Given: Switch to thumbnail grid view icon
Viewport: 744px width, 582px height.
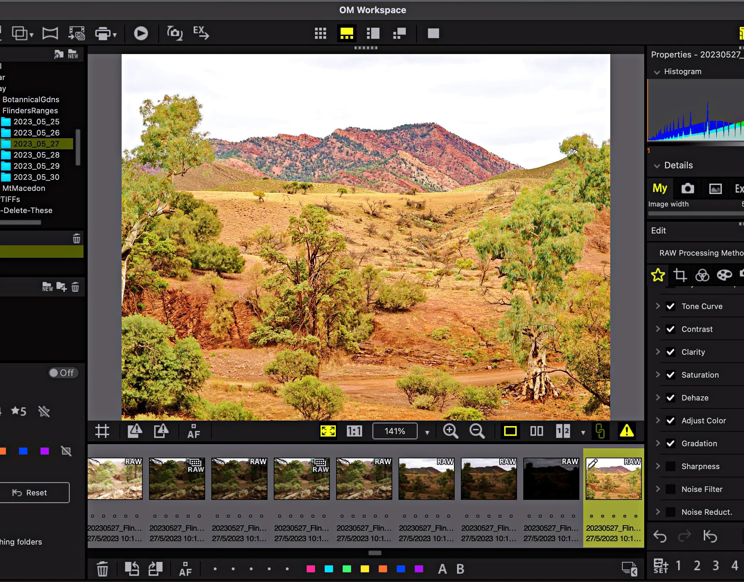Looking at the screenshot, I should tap(320, 33).
